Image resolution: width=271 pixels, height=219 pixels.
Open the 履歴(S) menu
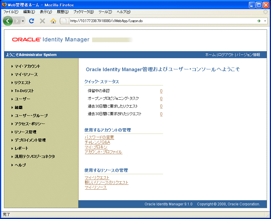pos(63,12)
